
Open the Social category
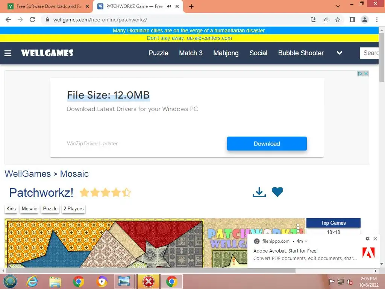[x=258, y=53]
